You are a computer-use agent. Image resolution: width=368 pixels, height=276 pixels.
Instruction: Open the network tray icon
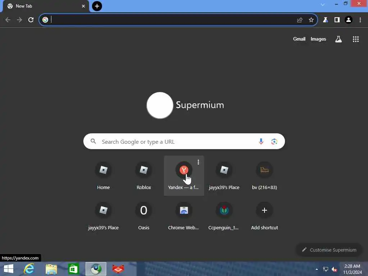coord(326,269)
